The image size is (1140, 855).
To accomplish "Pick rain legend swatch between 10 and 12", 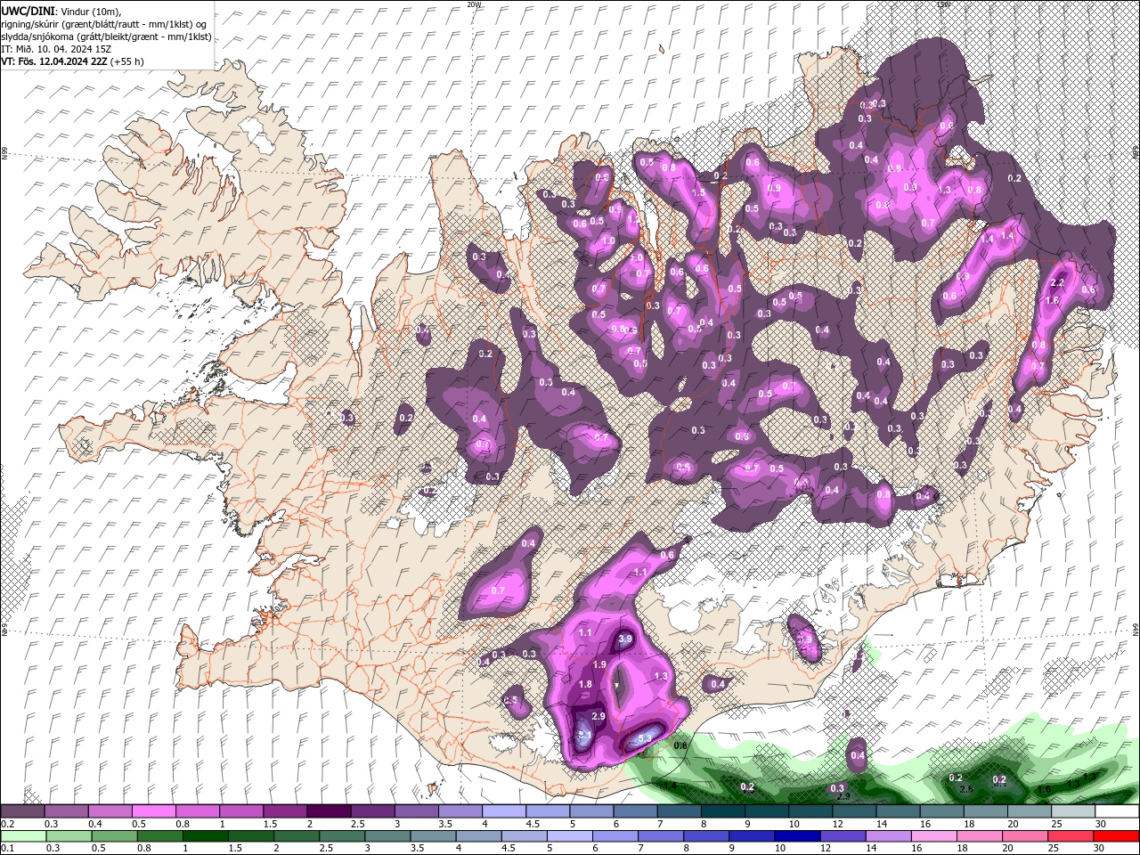I will point(798,835).
